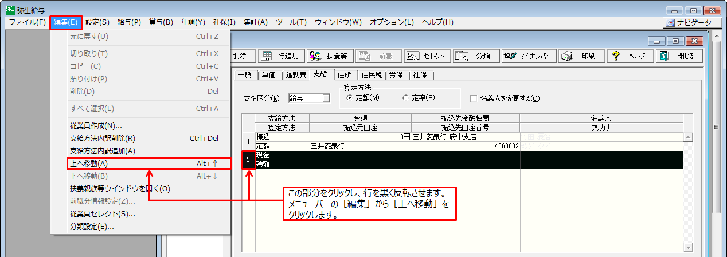Choose 従業員作成(N)... menu entry
This screenshot has width=727, height=257.
[x=140, y=125]
